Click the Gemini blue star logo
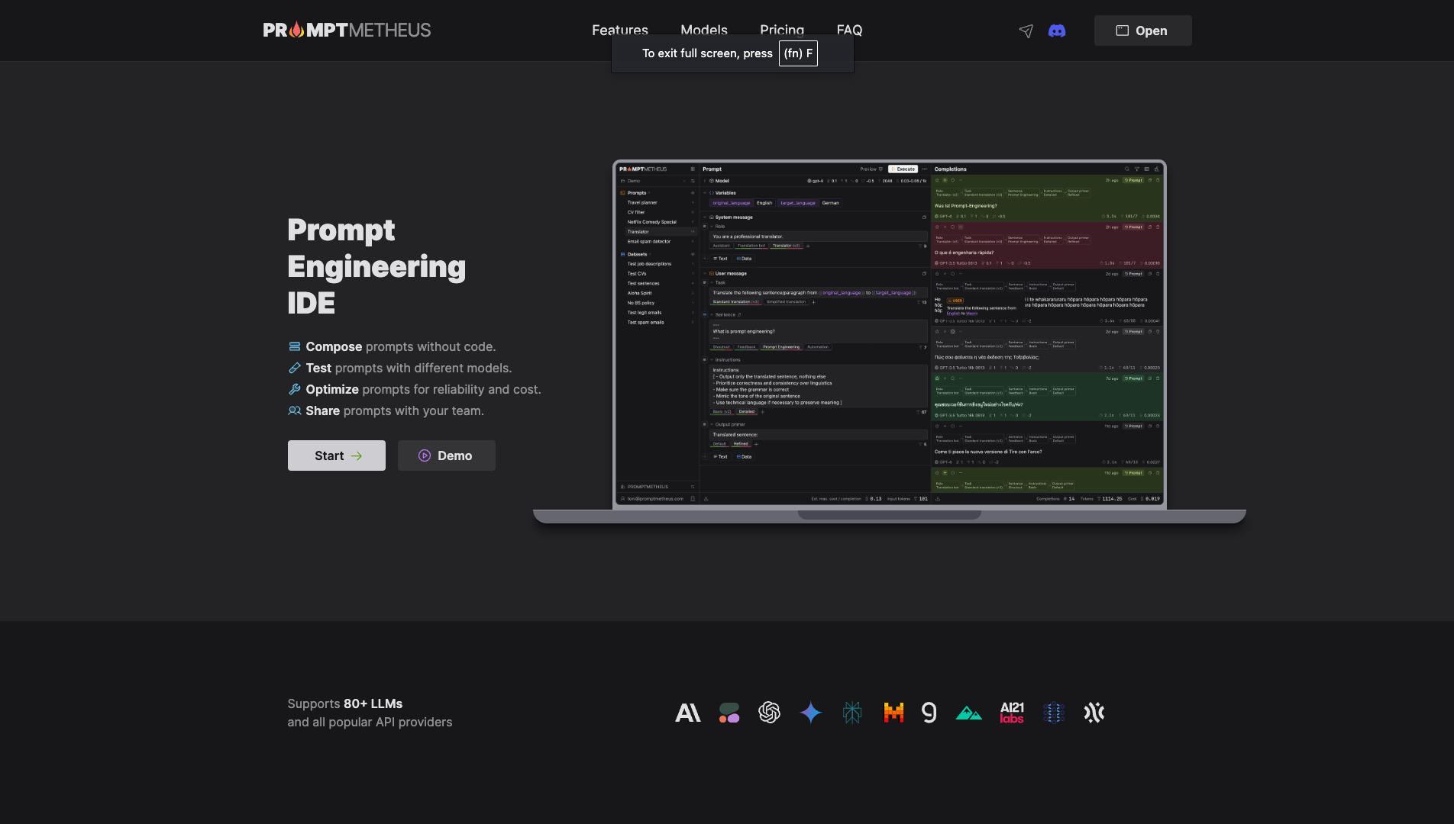 pyautogui.click(x=811, y=713)
